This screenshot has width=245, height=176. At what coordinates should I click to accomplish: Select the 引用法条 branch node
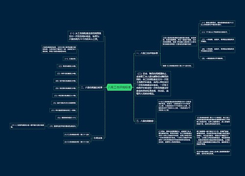(98, 138)
